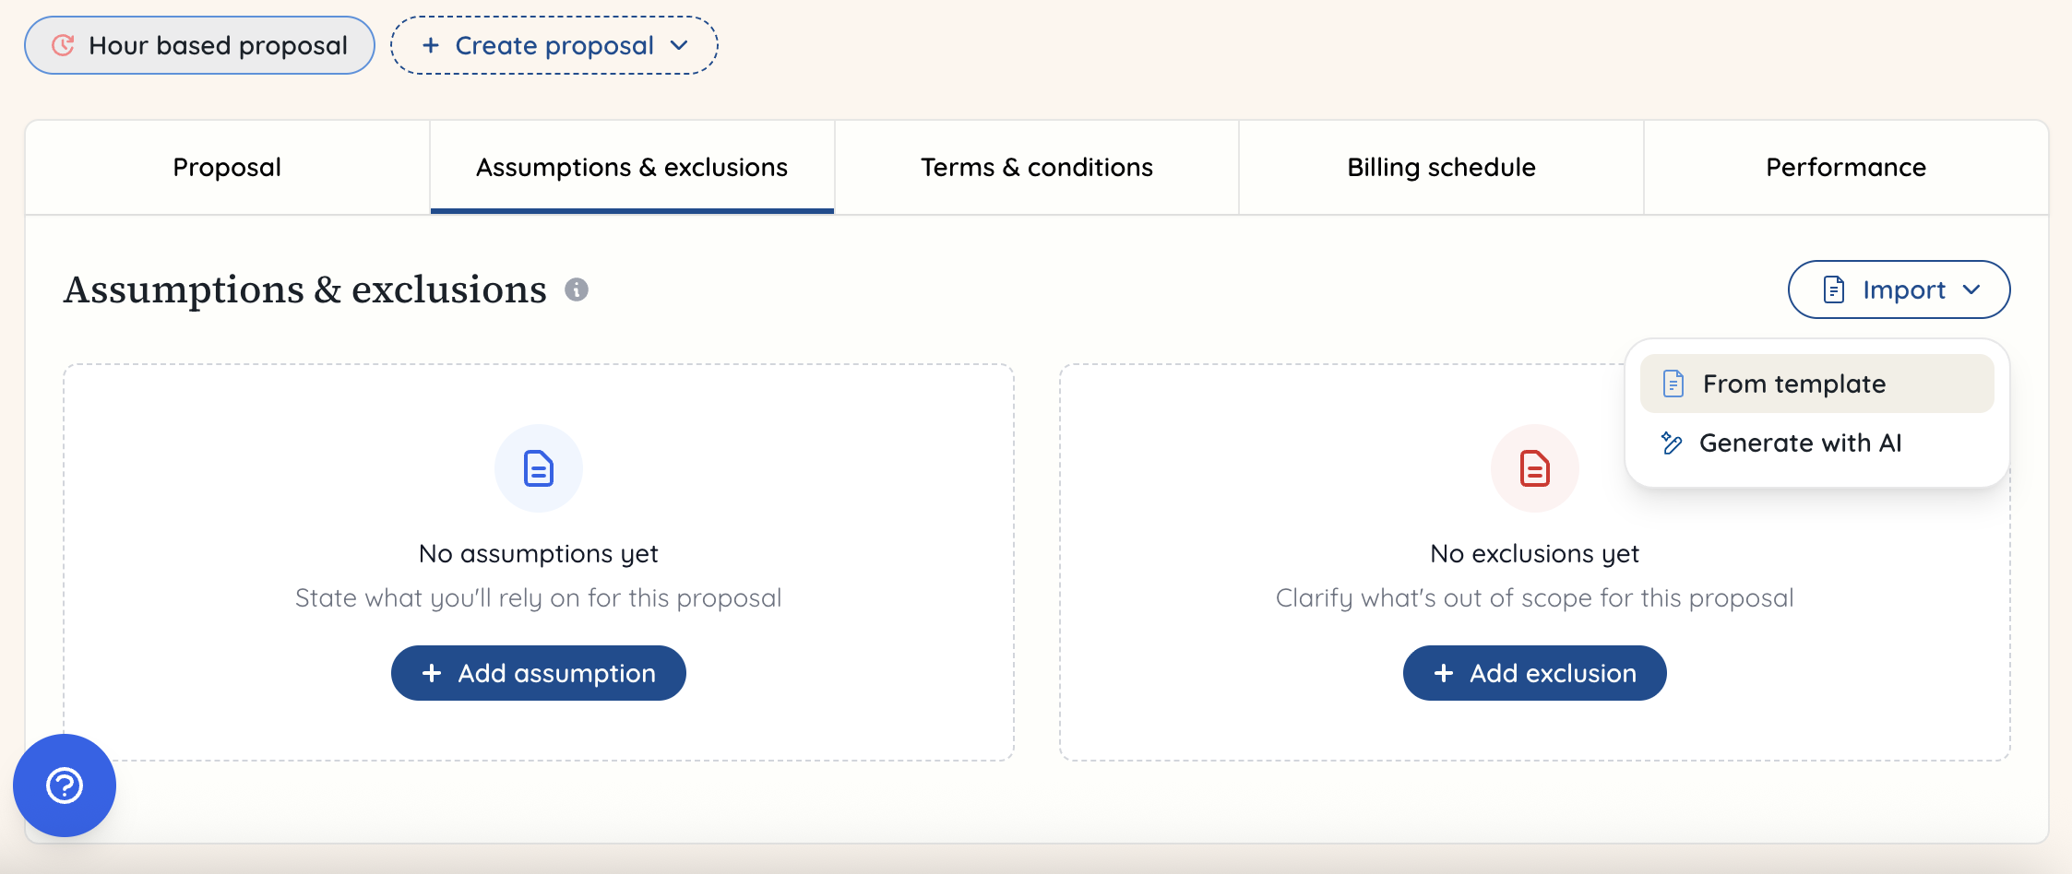Click the document icon beside From template

(1673, 384)
